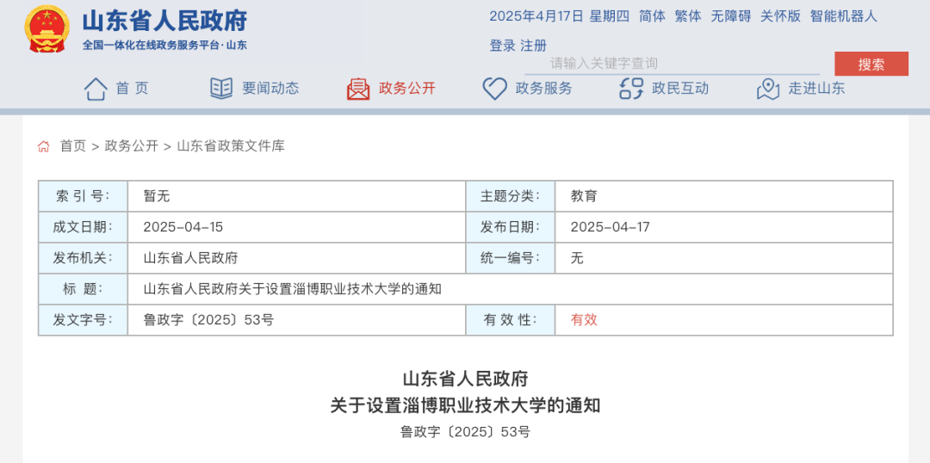Click the heart icon for 政务服务

(x=494, y=89)
